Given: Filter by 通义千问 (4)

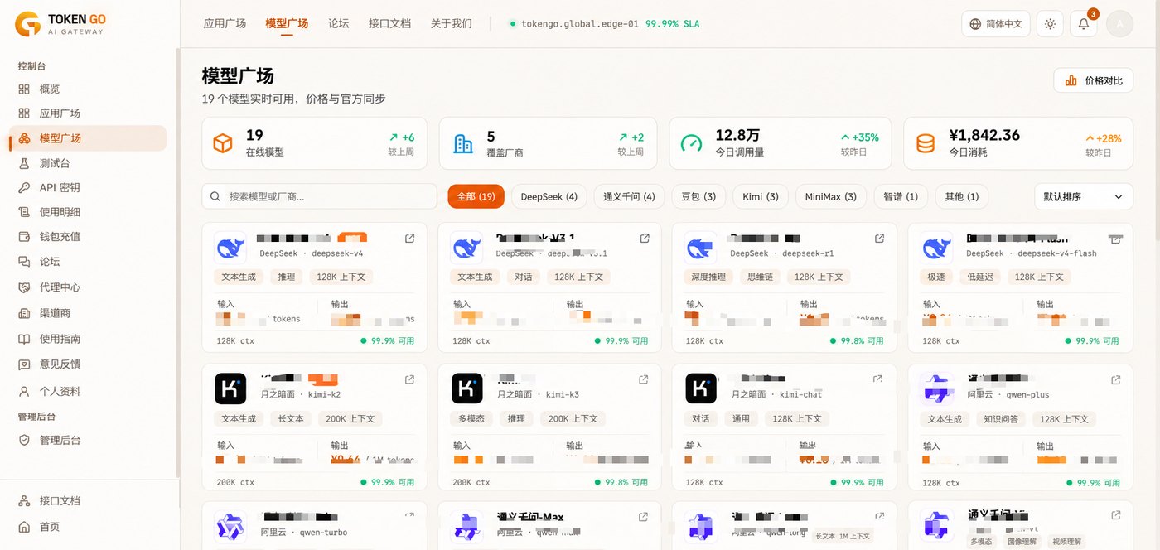Looking at the screenshot, I should click(629, 196).
